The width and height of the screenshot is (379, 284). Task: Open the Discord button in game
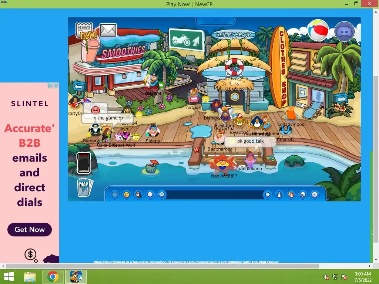pos(345,31)
